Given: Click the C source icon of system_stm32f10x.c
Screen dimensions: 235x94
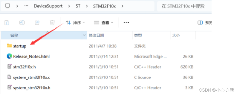Looking at the screenshot, I should coord(9,77).
